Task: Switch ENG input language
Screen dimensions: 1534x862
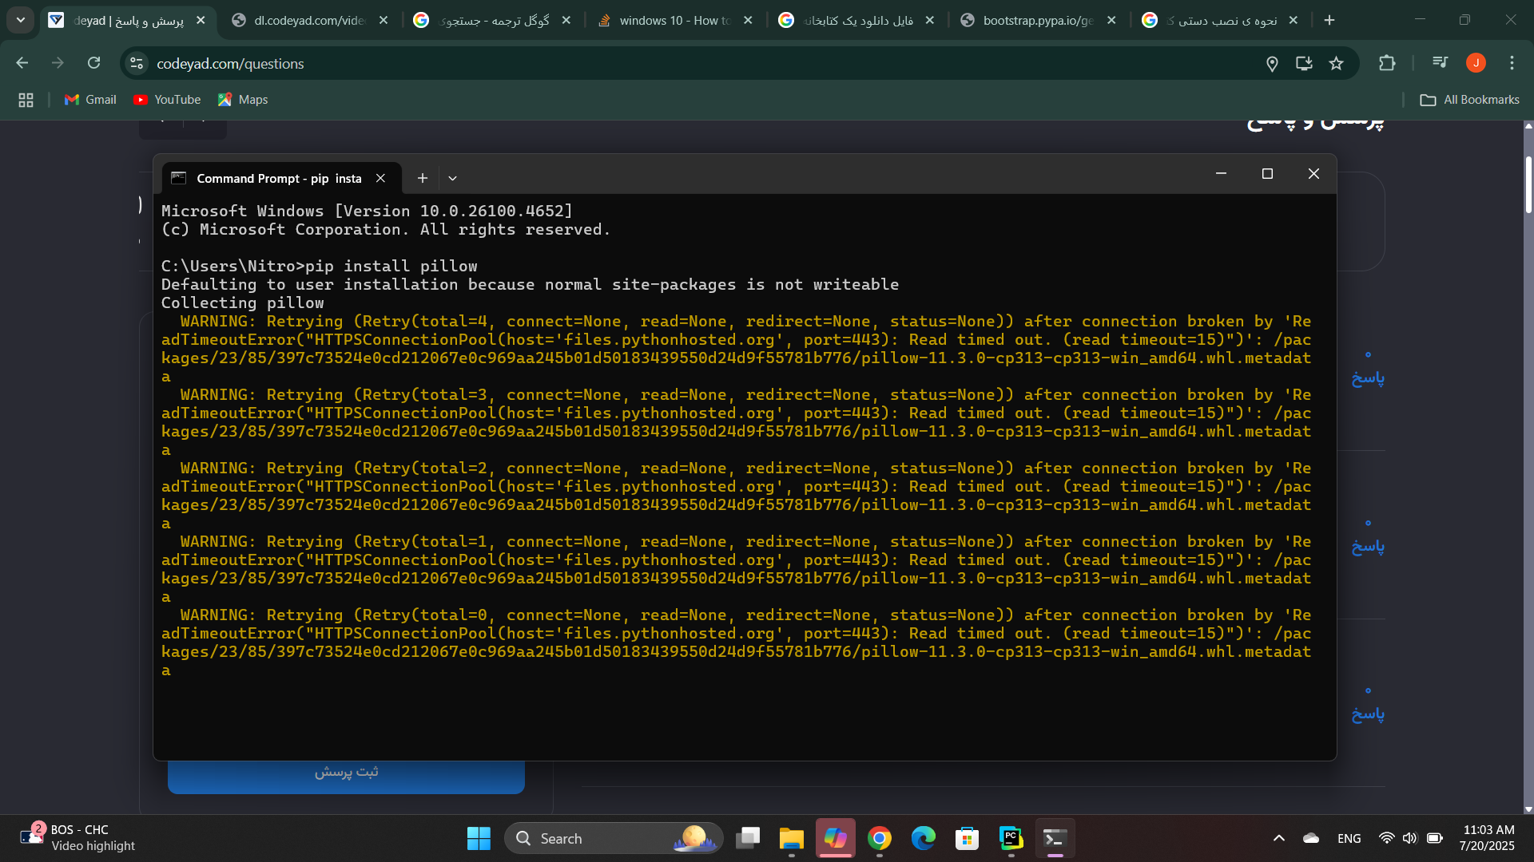Action: [1349, 838]
